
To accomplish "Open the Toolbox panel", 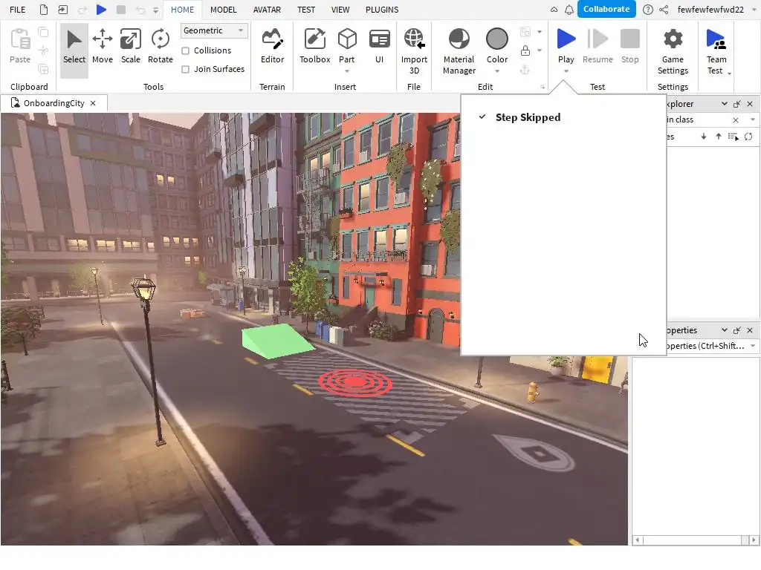I will (x=314, y=47).
